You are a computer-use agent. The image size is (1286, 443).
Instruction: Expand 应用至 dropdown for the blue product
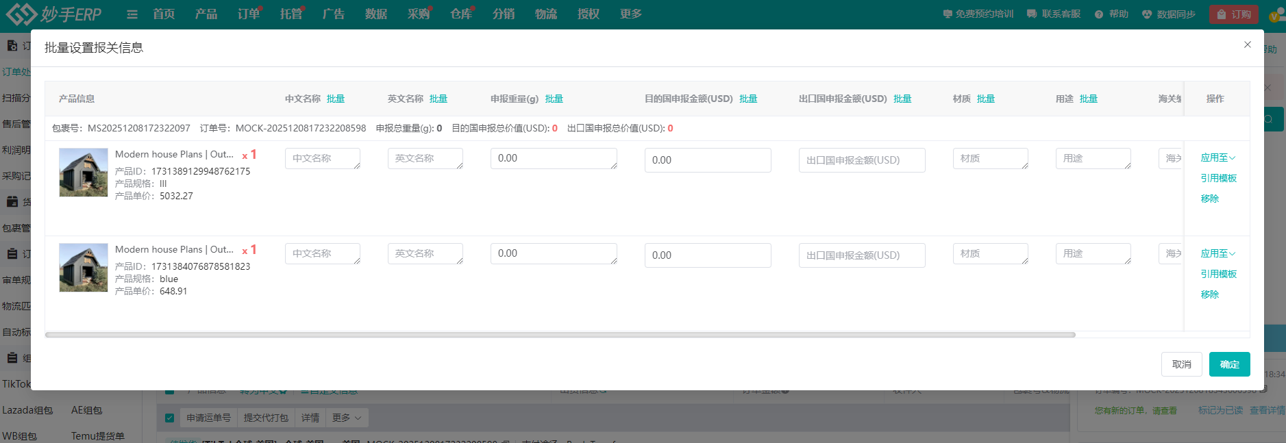(x=1217, y=253)
